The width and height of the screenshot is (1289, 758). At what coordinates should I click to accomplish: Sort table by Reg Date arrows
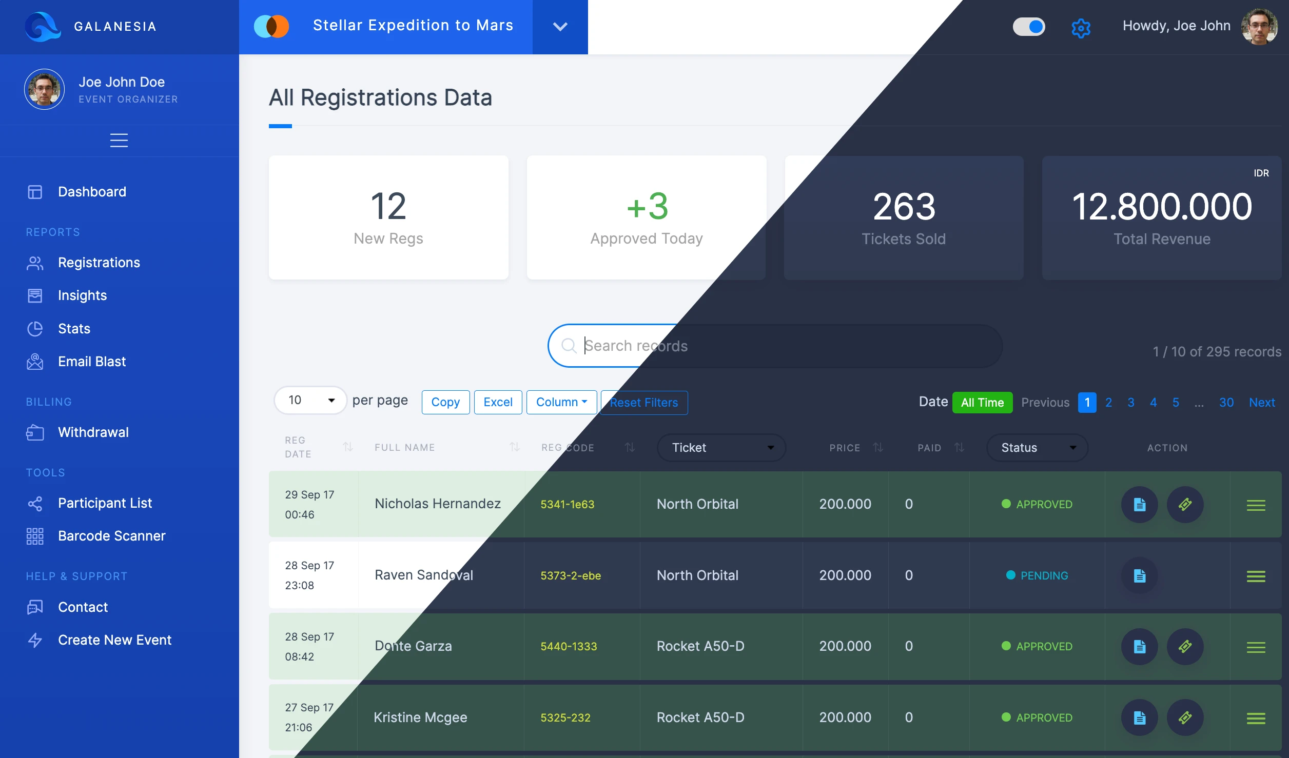pyautogui.click(x=348, y=447)
